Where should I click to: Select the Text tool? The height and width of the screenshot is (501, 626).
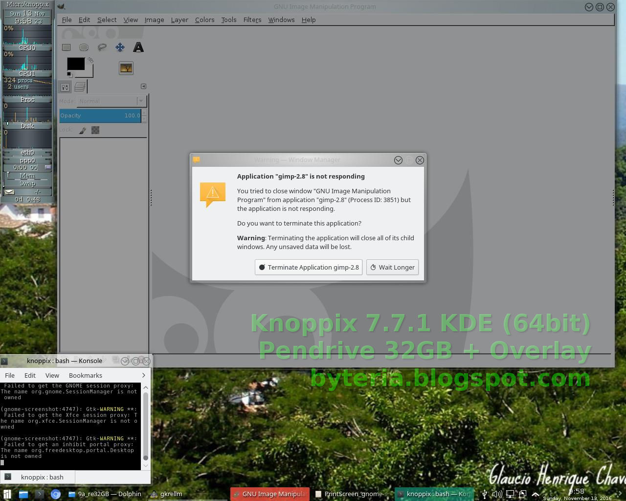pos(138,47)
